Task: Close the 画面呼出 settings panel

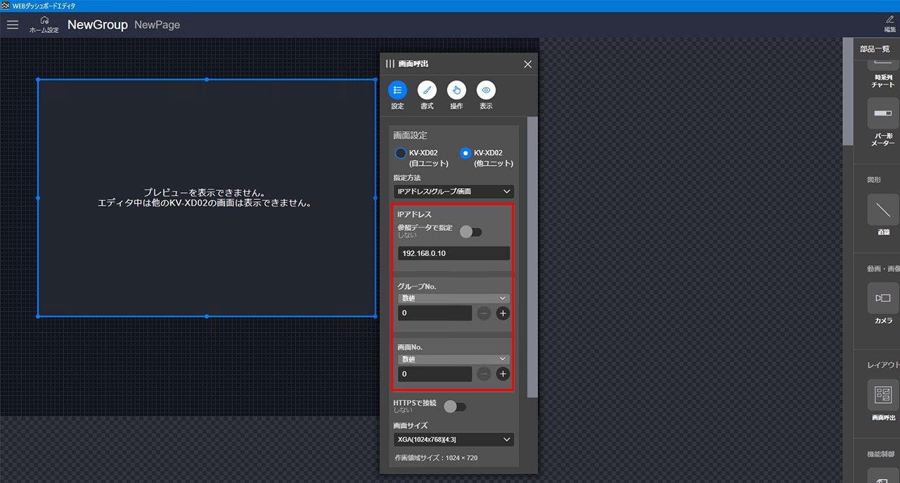Action: coord(527,64)
